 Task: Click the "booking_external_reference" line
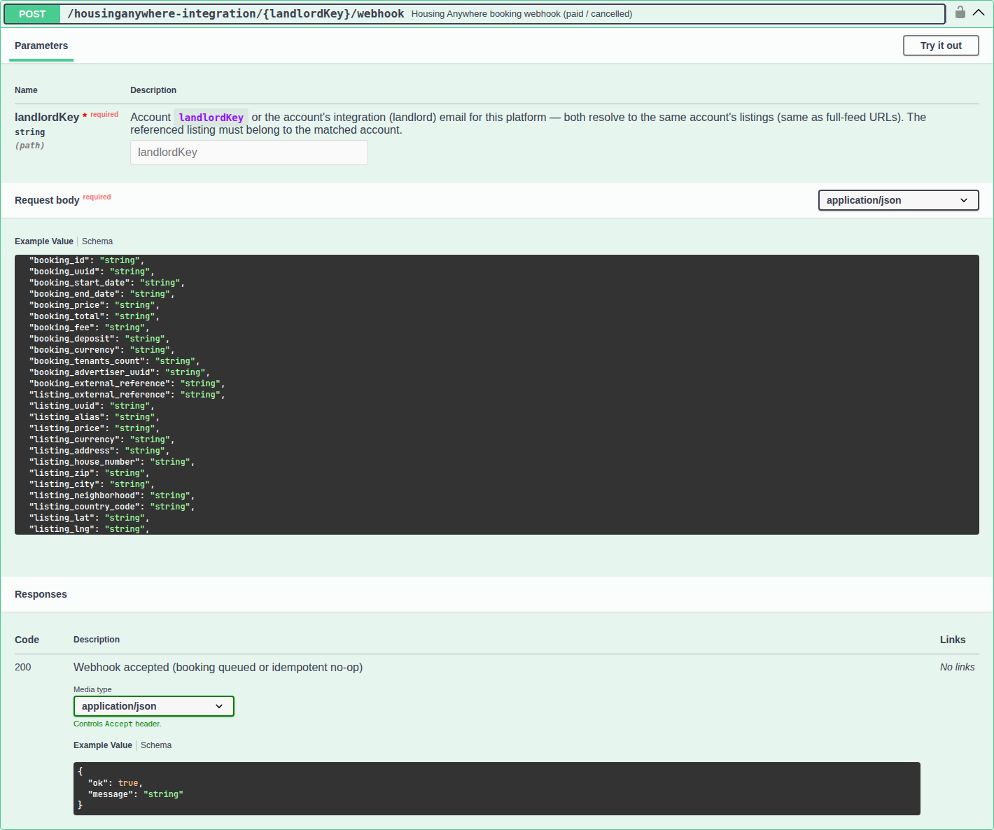point(127,384)
